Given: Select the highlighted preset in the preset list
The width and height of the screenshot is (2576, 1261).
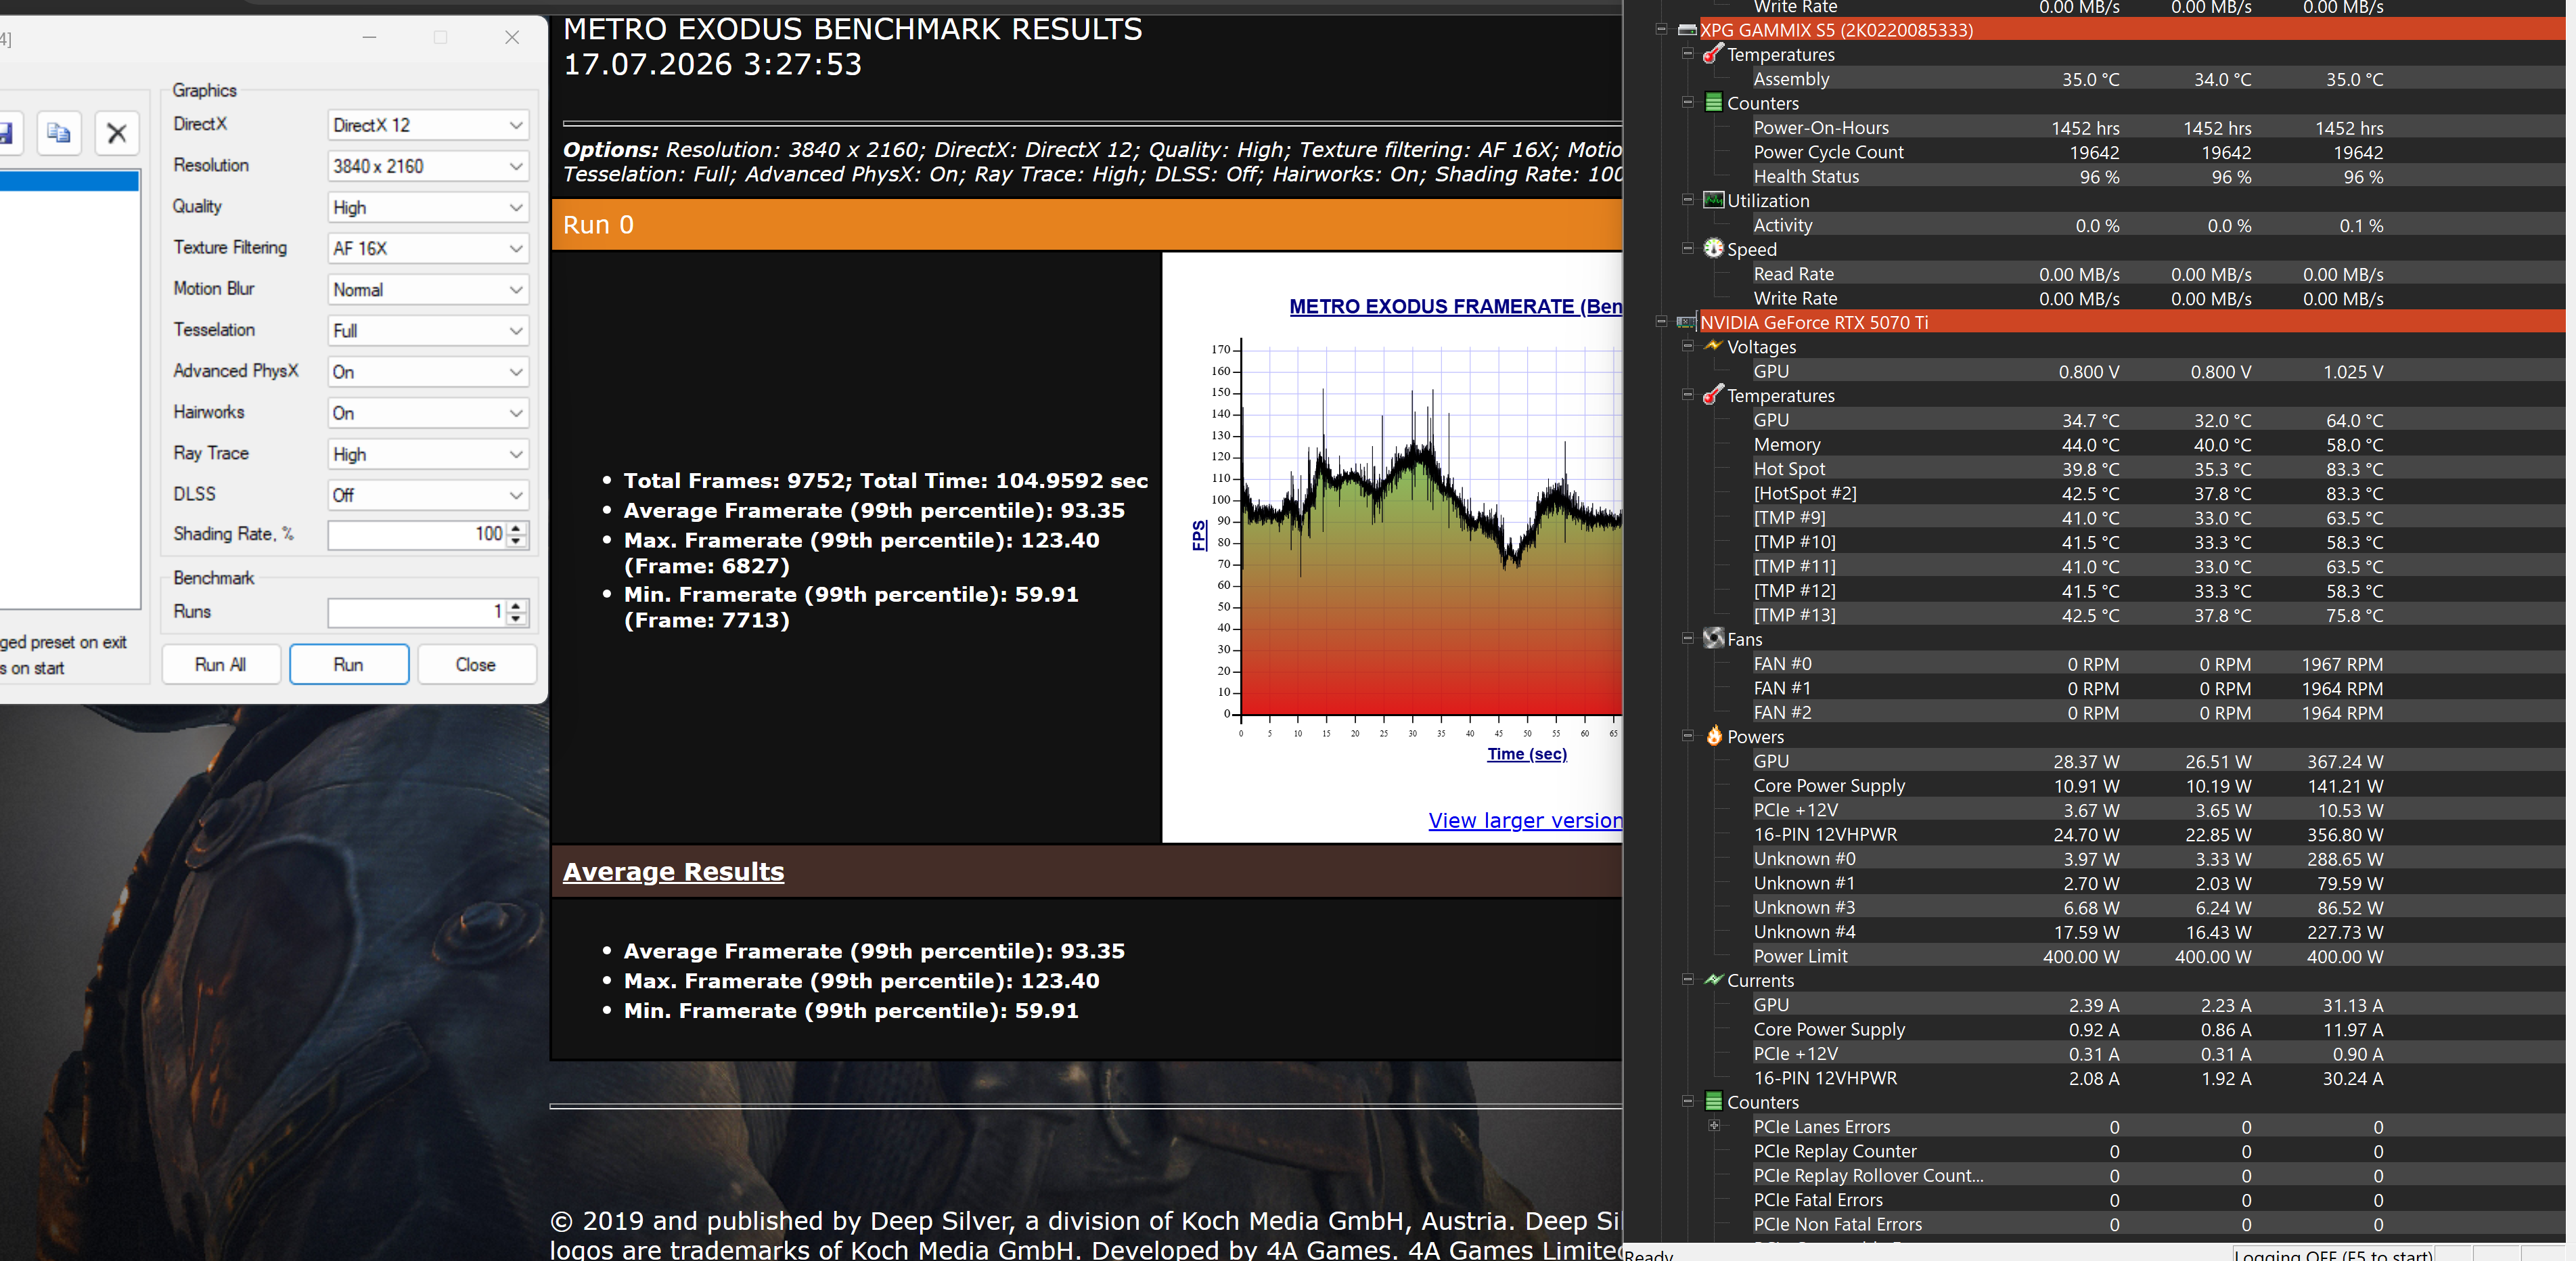Looking at the screenshot, I should [69, 181].
